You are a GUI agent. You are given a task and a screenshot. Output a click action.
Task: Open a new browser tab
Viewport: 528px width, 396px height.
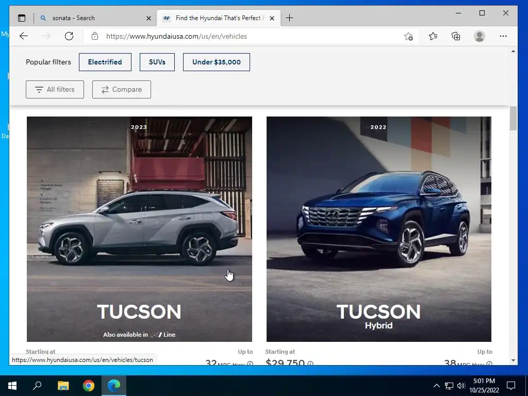coord(289,18)
